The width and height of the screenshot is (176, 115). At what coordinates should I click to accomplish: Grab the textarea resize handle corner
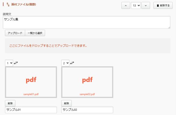[169, 28]
